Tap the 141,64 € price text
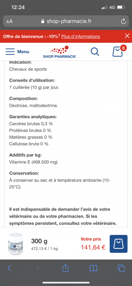Screen dimensions: 132x286 [x=93, y=247]
